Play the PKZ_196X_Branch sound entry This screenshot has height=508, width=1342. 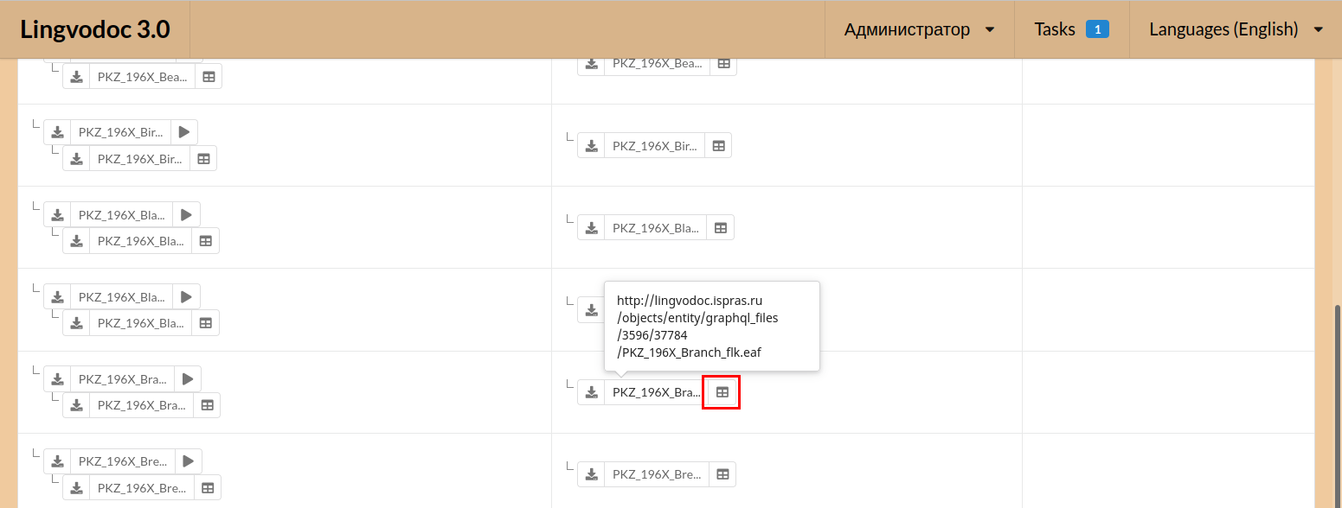[x=187, y=378]
